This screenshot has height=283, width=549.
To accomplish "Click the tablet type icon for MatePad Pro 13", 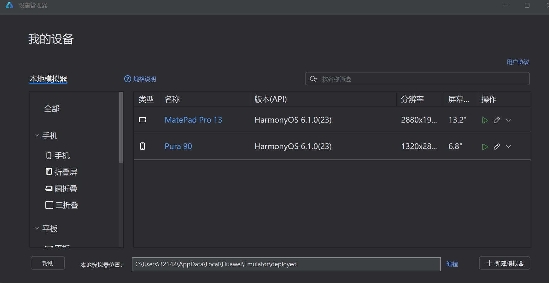I will pyautogui.click(x=143, y=120).
